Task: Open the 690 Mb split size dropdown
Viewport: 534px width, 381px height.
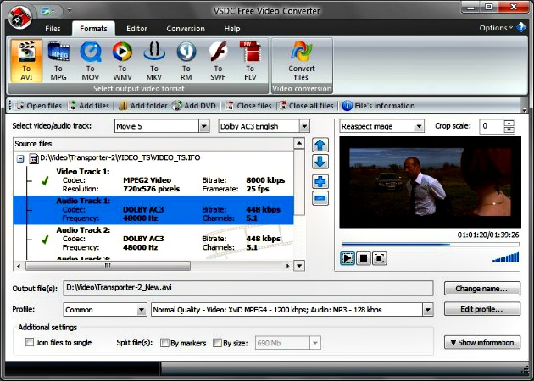Action: 315,343
